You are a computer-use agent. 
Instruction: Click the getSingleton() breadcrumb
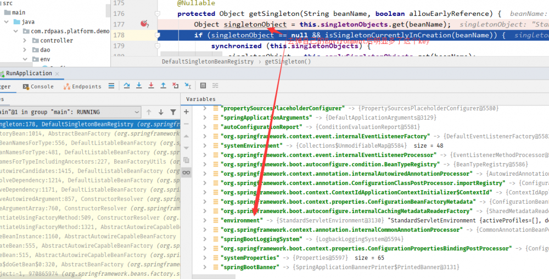pyautogui.click(x=288, y=62)
